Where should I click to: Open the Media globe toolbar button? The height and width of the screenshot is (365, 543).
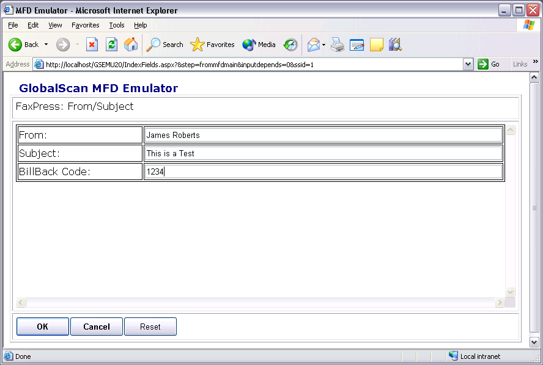pos(259,45)
